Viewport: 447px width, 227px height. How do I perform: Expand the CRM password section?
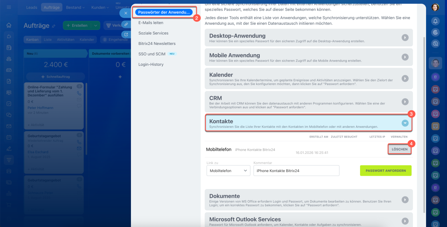pyautogui.click(x=405, y=102)
